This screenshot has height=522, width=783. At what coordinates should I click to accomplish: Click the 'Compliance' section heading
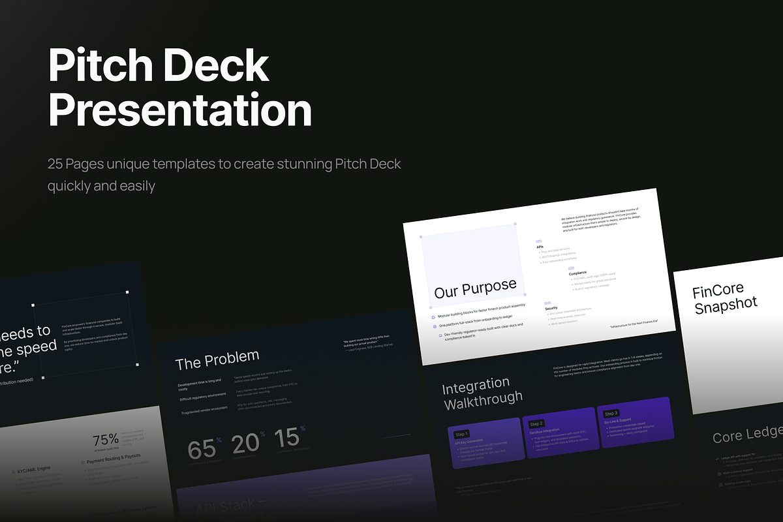point(577,273)
